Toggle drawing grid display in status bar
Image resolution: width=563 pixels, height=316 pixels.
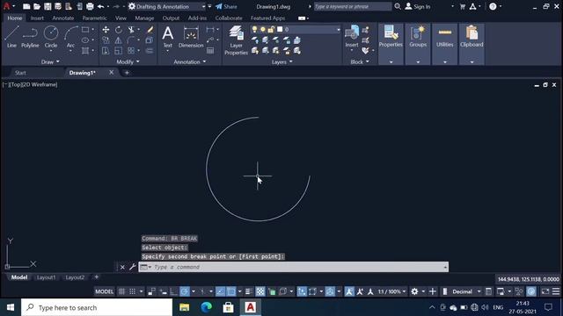121,291
